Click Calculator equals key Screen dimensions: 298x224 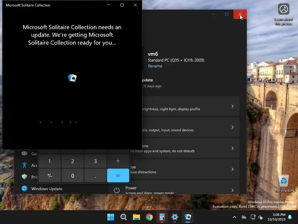[118, 175]
